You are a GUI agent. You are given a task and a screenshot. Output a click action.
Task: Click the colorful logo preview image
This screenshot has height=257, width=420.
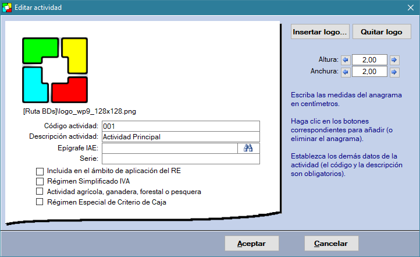55,70
